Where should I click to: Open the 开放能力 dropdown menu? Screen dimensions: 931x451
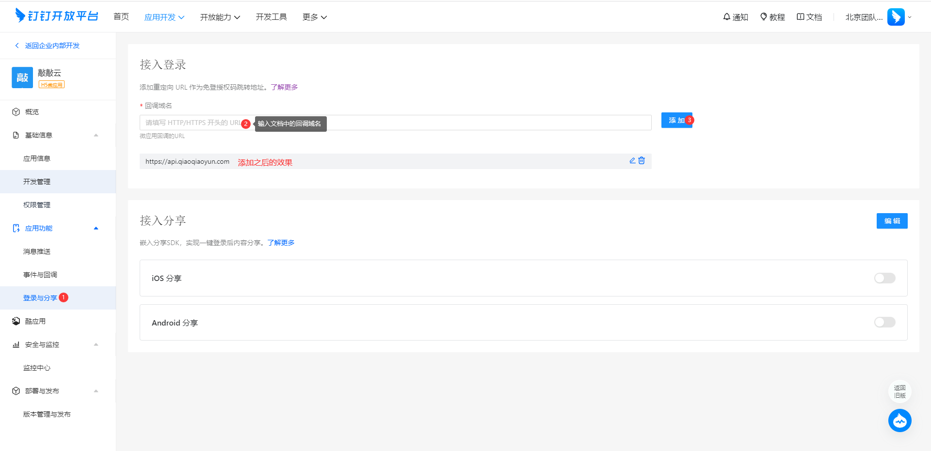click(x=220, y=17)
